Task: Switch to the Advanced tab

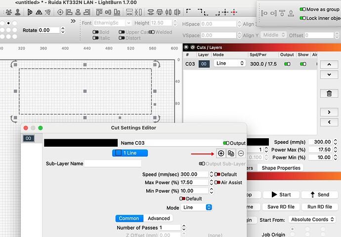Action: [159, 218]
